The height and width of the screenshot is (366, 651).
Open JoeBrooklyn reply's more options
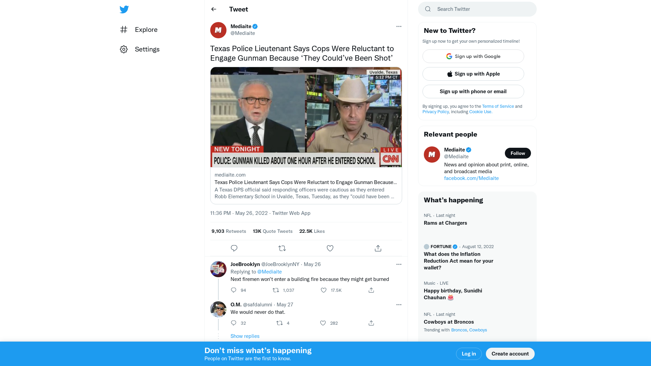pyautogui.click(x=399, y=264)
